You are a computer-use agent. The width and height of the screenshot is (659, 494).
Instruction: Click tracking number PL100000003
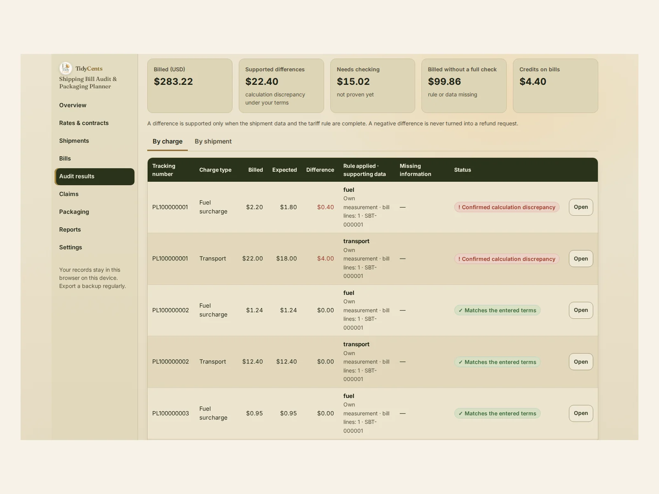tap(171, 413)
